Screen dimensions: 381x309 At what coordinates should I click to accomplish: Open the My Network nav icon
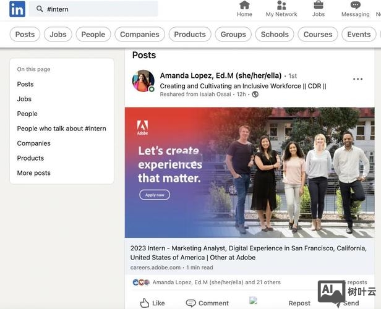pos(281,9)
